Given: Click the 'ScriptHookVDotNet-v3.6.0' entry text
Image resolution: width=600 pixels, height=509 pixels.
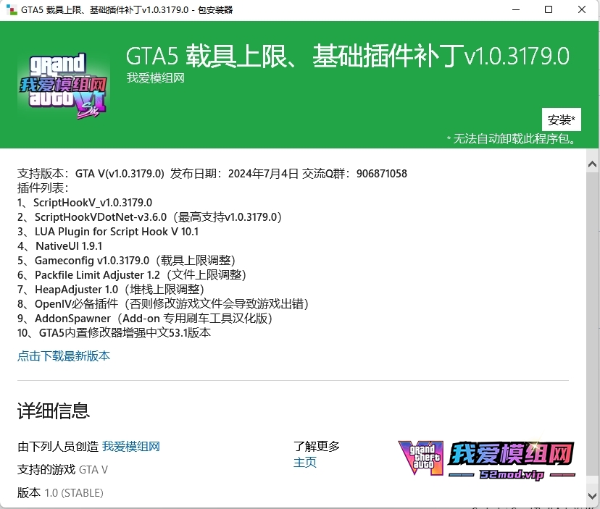Looking at the screenshot, I should 101,217.
